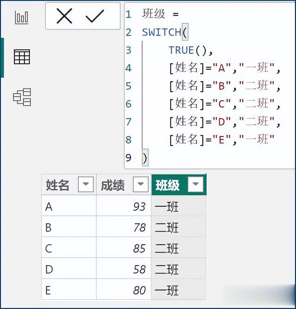
Task: Commit formula with the checkmark button
Action: [x=95, y=16]
